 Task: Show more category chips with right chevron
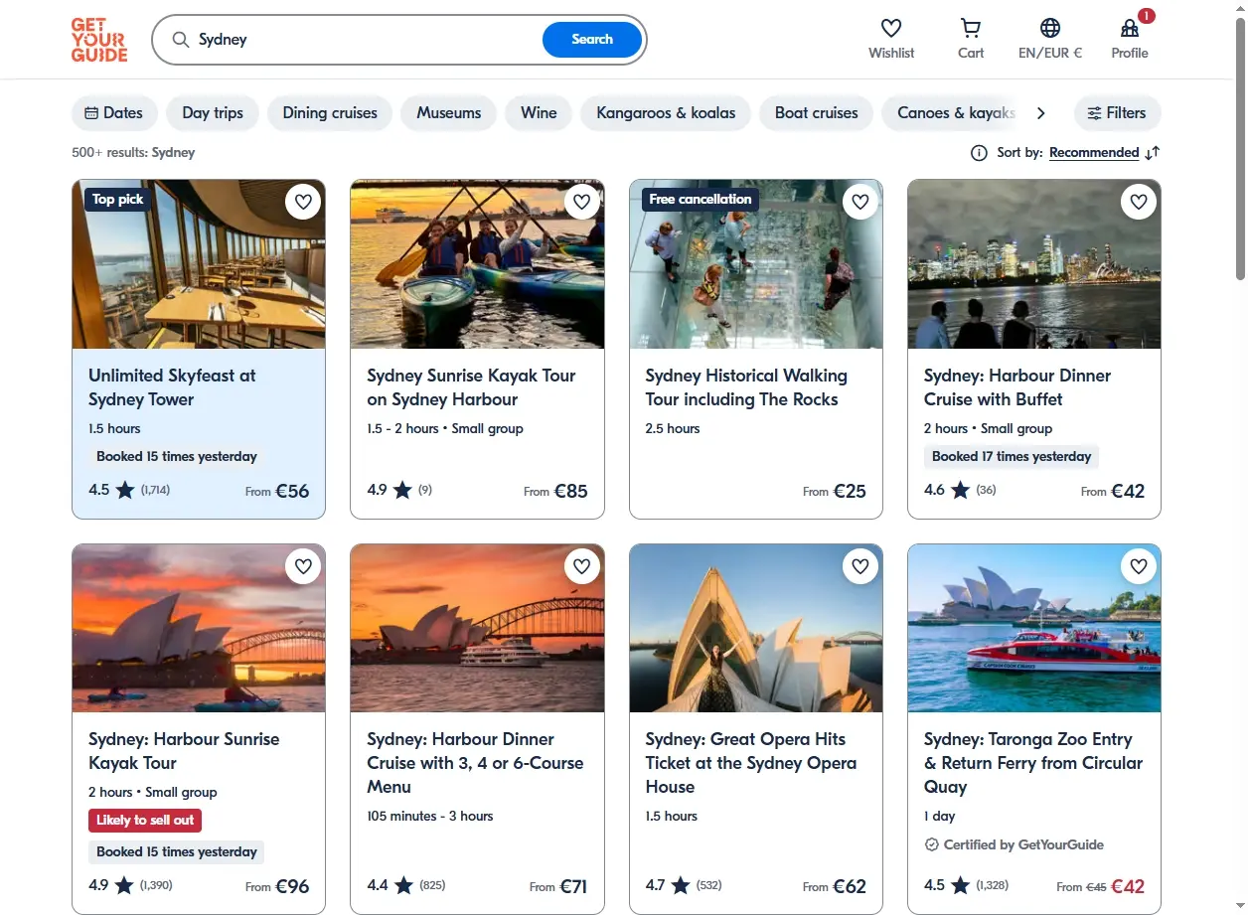(1040, 113)
